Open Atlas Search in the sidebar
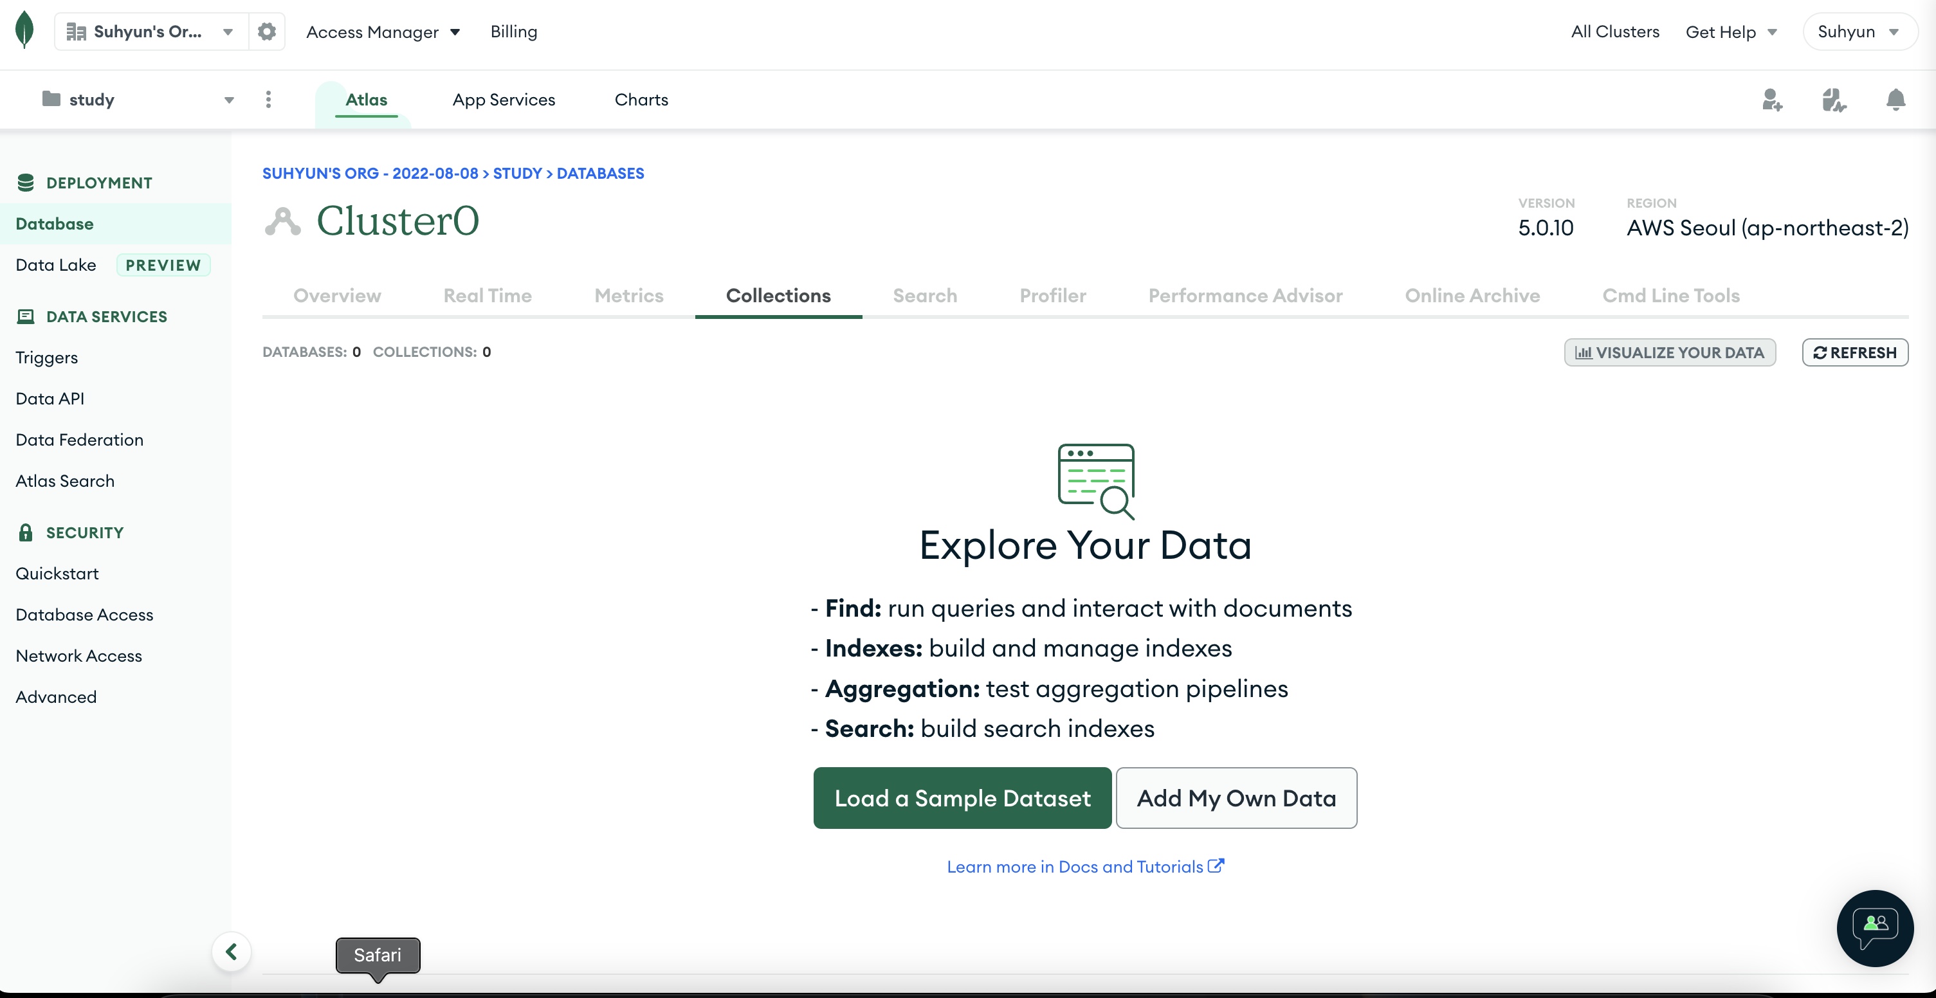This screenshot has height=998, width=1936. (64, 481)
